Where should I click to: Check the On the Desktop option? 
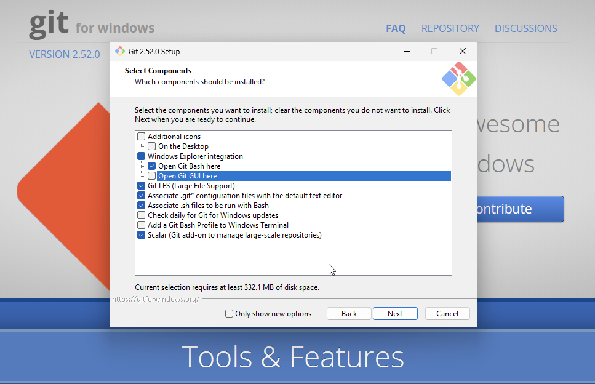[x=152, y=146]
